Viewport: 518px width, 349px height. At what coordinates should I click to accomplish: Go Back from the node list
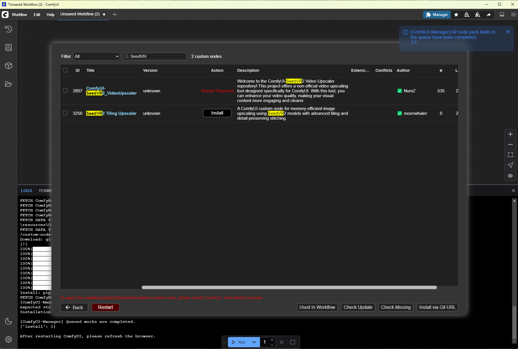[x=74, y=307]
